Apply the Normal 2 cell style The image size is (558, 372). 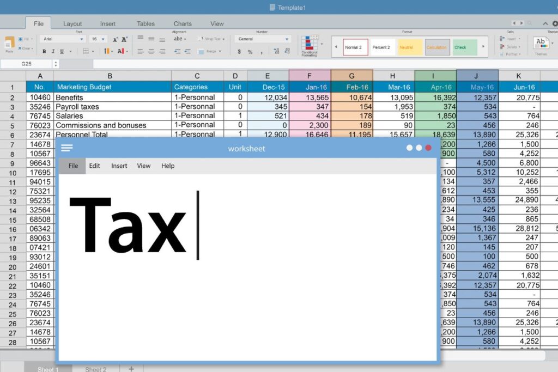[355, 47]
